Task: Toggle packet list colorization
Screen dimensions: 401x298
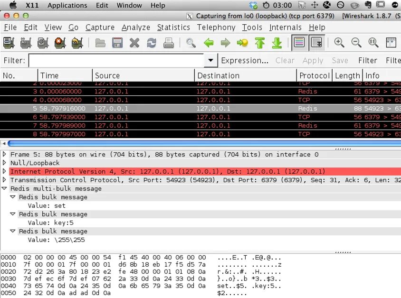Action: (299, 42)
